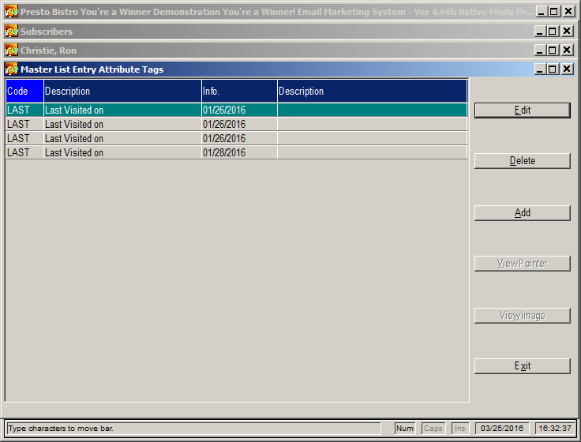Image resolution: width=581 pixels, height=442 pixels.
Task: Click the Code column header
Action: [x=24, y=91]
